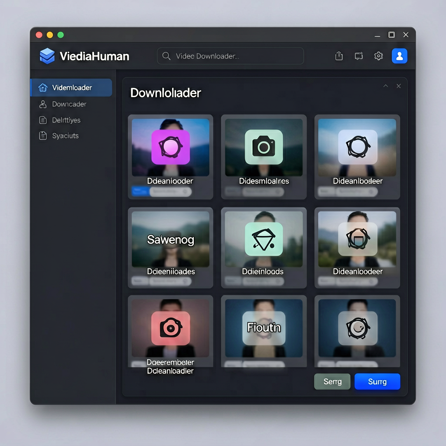
Task: Click the pill control under Dideanloodeer
Action: [x=357, y=281]
